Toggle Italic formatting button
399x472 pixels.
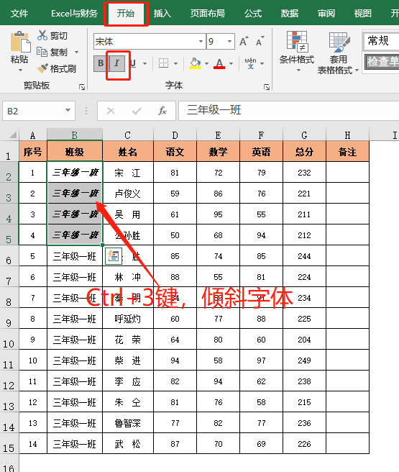[x=116, y=63]
